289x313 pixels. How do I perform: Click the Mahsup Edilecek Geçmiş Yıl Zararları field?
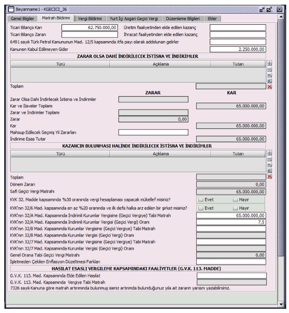[x=153, y=132]
